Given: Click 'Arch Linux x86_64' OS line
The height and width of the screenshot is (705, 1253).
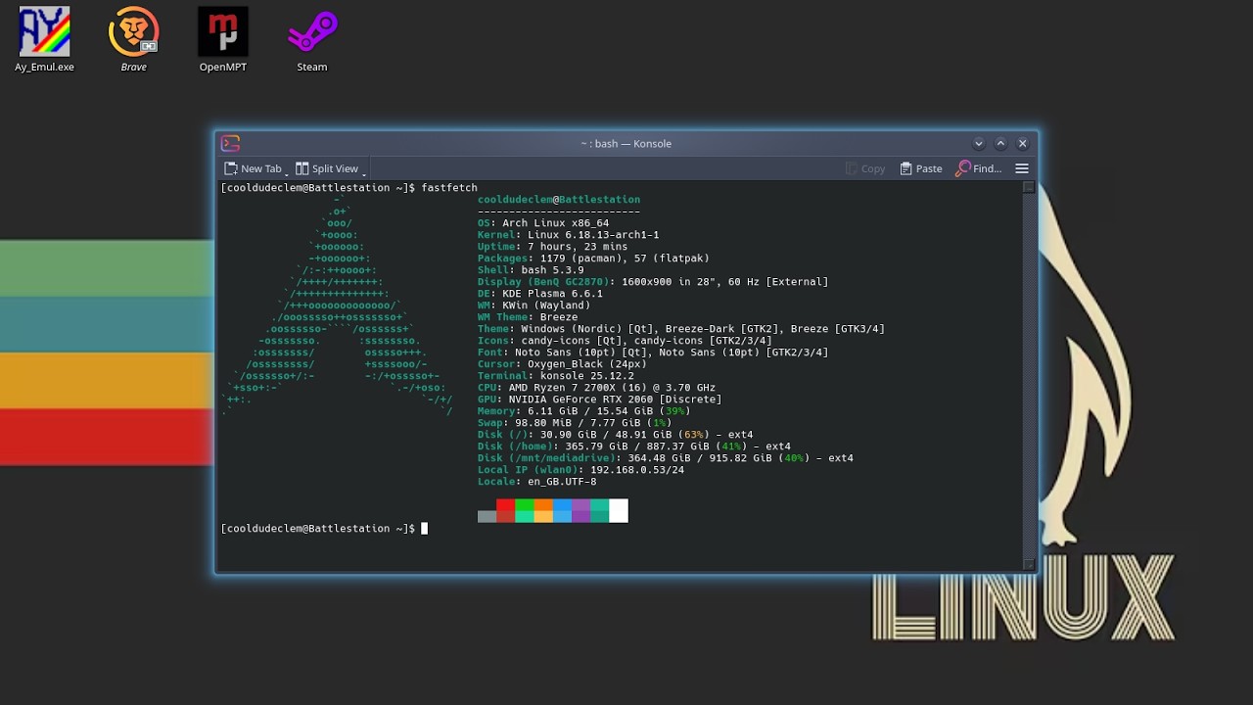Looking at the screenshot, I should click(x=543, y=223).
